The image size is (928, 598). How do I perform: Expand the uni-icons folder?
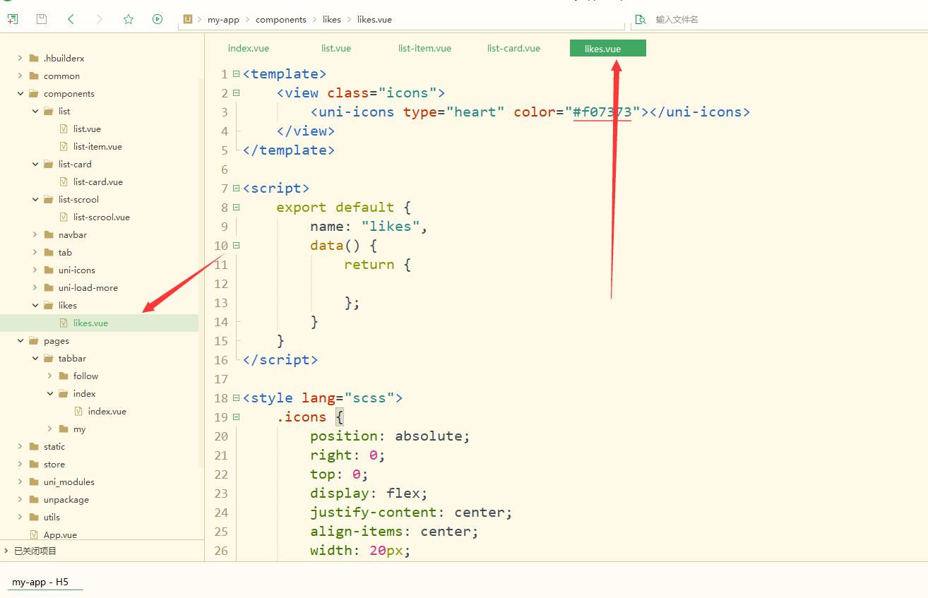coord(35,270)
